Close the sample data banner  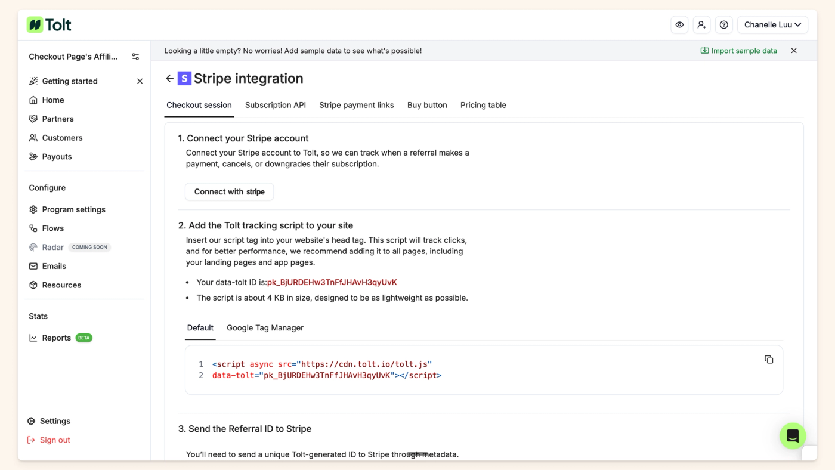(x=794, y=51)
